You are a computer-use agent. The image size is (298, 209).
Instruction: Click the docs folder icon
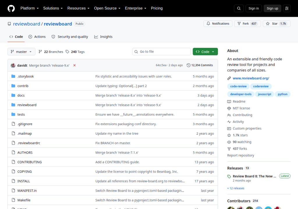13,95
